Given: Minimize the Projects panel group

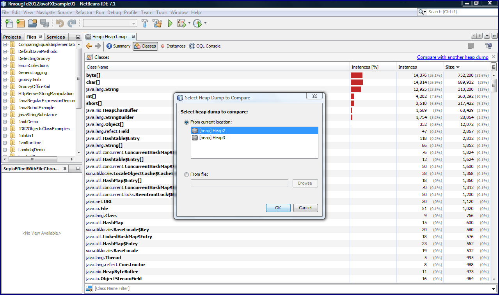Looking at the screenshot, I should (78, 37).
